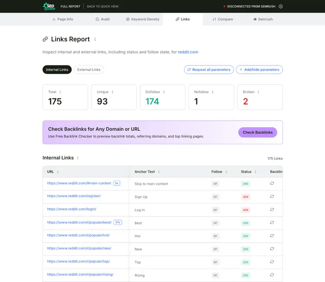Screen dimensions: 325x282
Task: Click Add/hide parameters button
Action: tap(260, 70)
